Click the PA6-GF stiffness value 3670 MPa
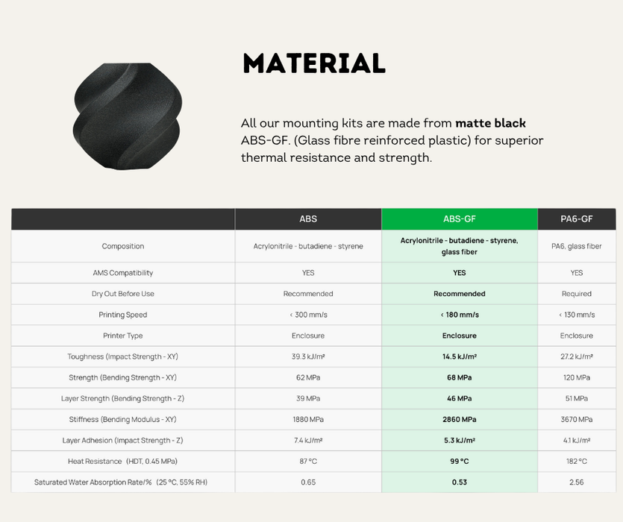Viewport: 623px width, 522px height. (577, 419)
